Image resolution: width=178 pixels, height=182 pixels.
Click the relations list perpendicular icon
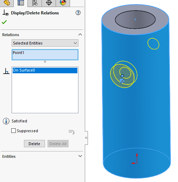pos(6,71)
